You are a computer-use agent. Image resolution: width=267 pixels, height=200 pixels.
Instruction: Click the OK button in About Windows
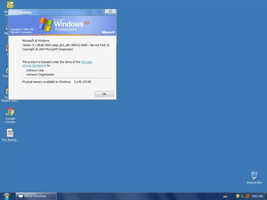click(104, 94)
